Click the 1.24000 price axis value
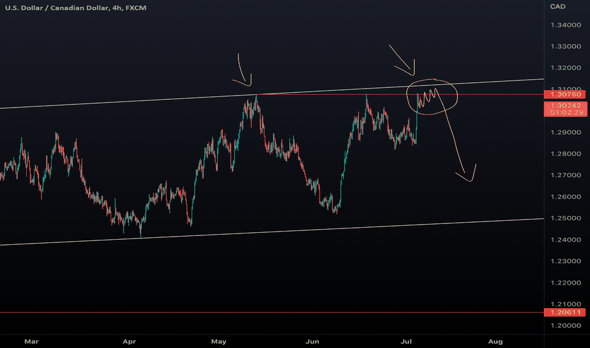590x348 pixels. 565,240
